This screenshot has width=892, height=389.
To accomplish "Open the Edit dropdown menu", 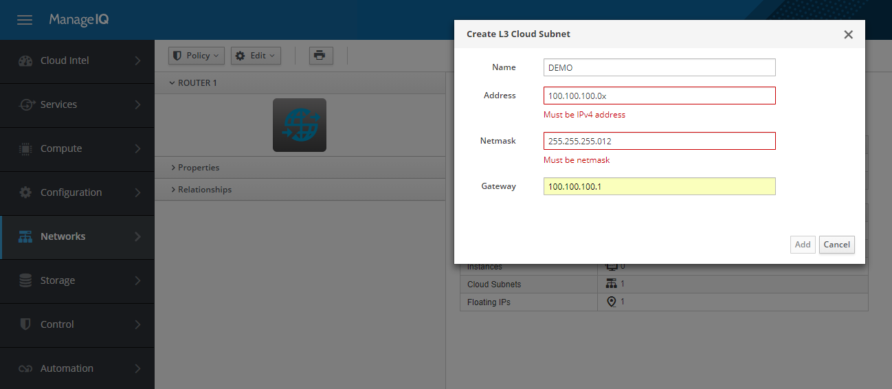I will coord(256,56).
